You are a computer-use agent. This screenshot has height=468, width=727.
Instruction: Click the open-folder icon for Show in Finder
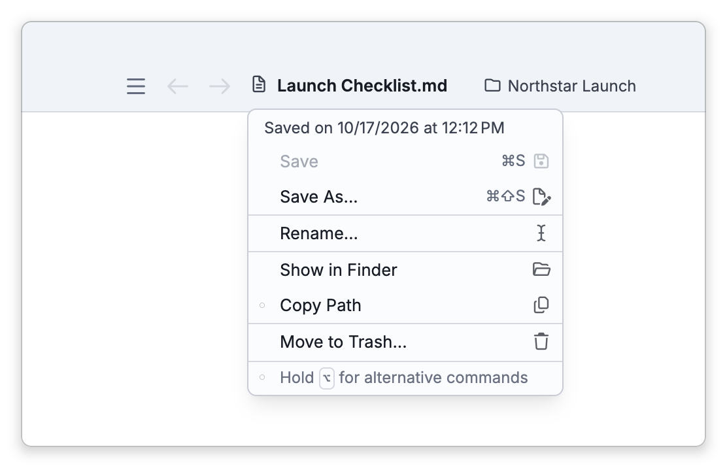(541, 269)
